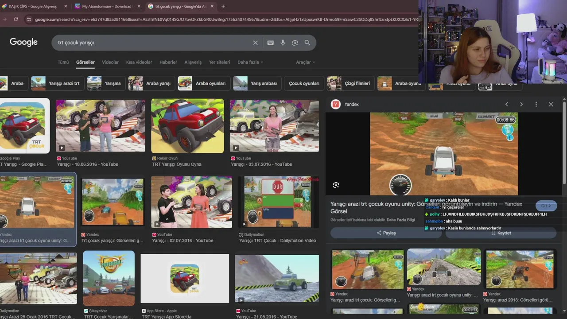
Task: Click the Çizgi filmleri filter chip
Action: pos(351,83)
